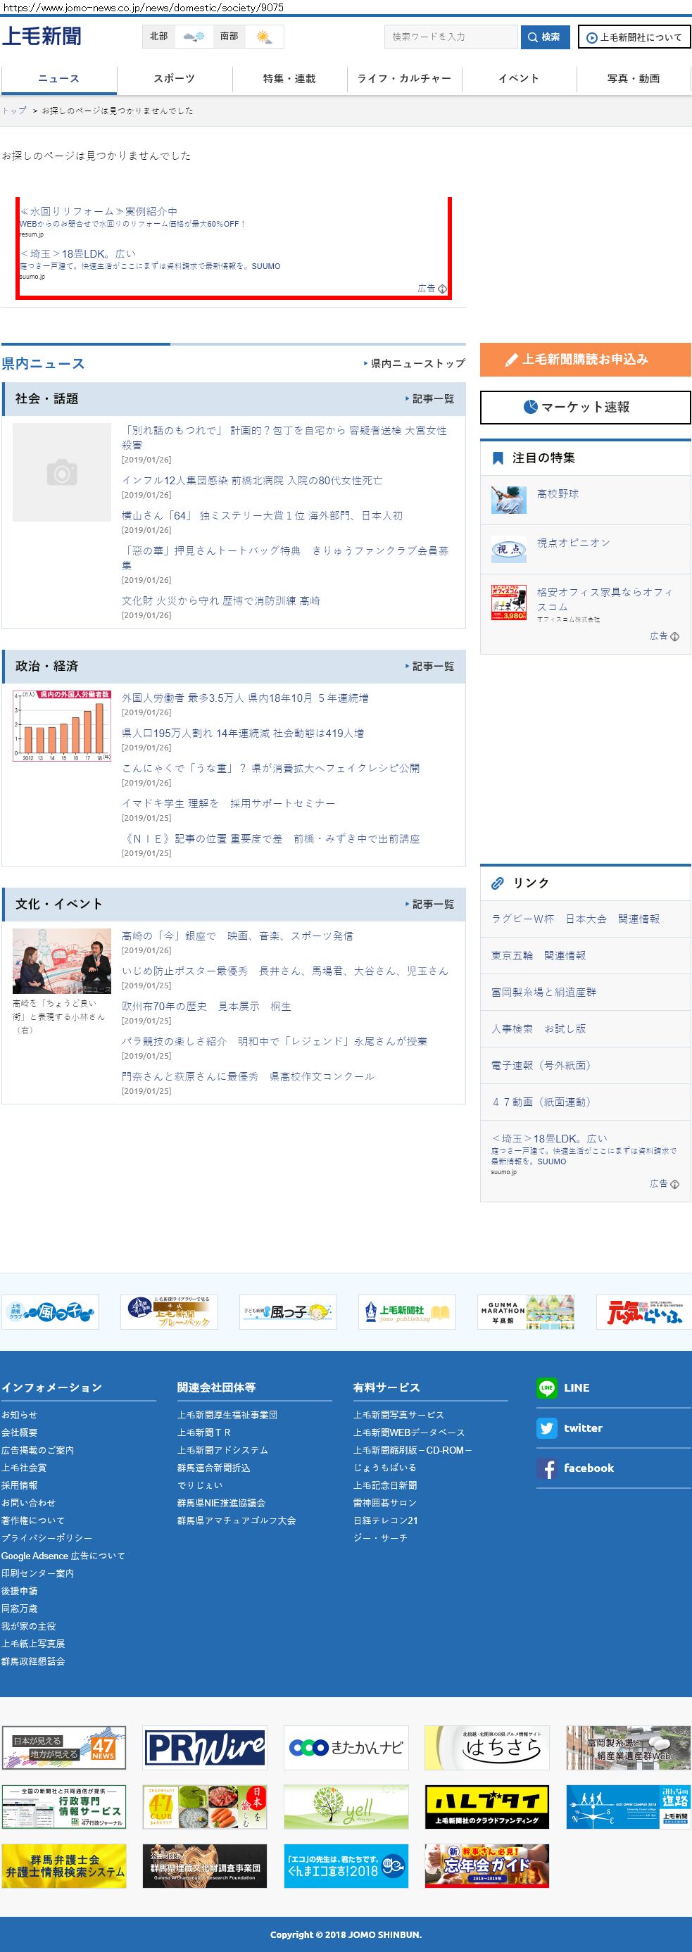This screenshot has width=692, height=1952.
Task: Click the ad info icon beside 広告
Action: (443, 289)
